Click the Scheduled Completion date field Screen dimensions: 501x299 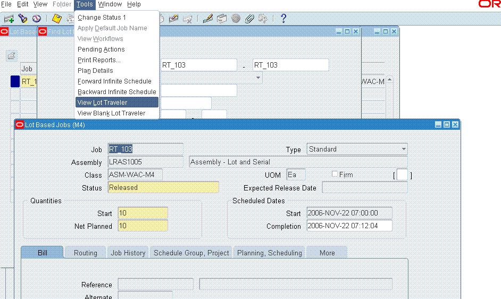pos(349,226)
